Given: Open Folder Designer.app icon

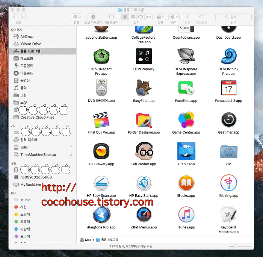Looking at the screenshot, I should 144,120.
